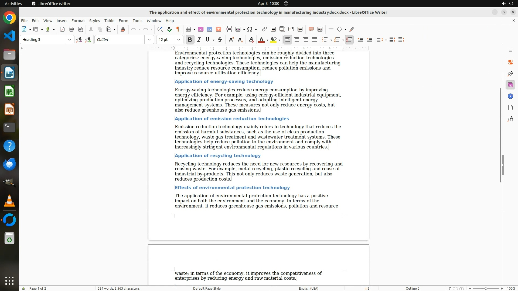This screenshot has width=518, height=291.
Task: Toggle Formatting Marks pilcrow button
Action: (x=178, y=29)
